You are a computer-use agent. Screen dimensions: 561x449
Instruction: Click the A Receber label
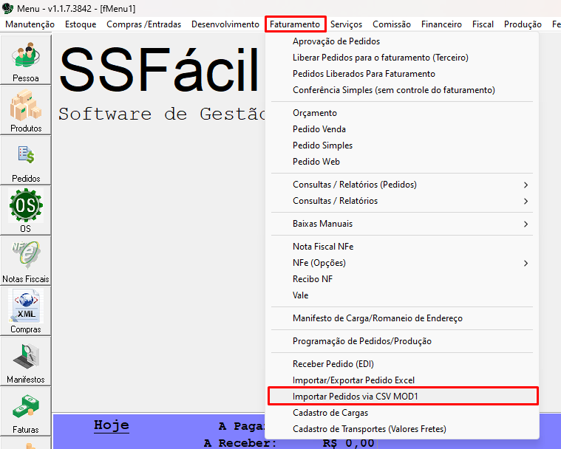tap(240, 443)
